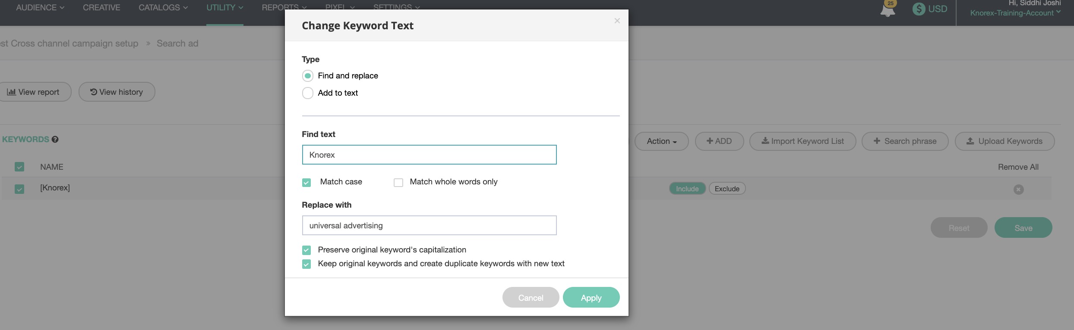Open View report with chart icon

34,92
